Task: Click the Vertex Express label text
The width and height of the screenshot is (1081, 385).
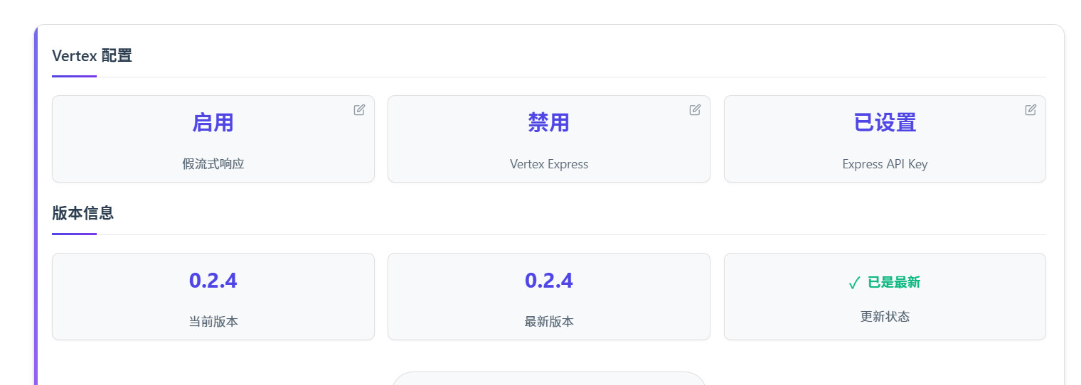Action: [x=549, y=164]
